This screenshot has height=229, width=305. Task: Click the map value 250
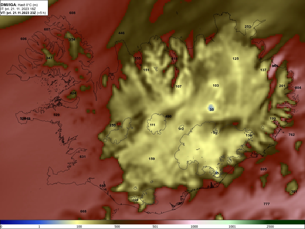(x=113, y=125)
